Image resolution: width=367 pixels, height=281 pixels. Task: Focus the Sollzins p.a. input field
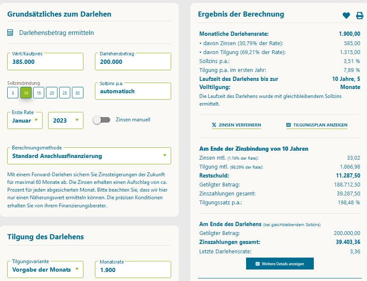(133, 91)
